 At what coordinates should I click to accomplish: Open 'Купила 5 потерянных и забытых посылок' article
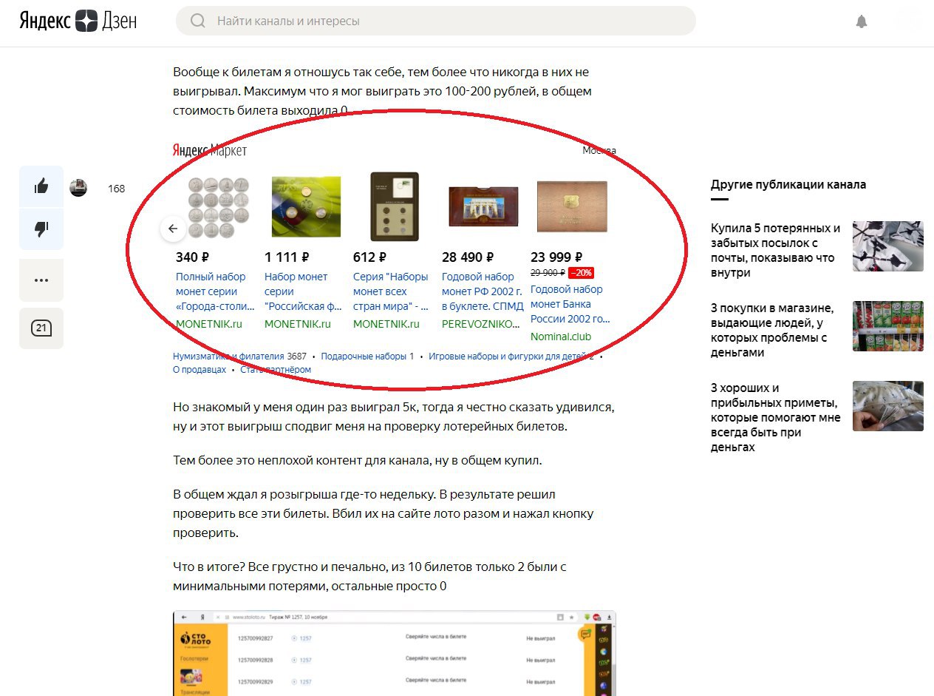pyautogui.click(x=776, y=250)
